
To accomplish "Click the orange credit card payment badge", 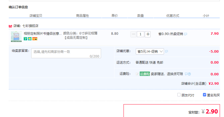I will 35,39.
